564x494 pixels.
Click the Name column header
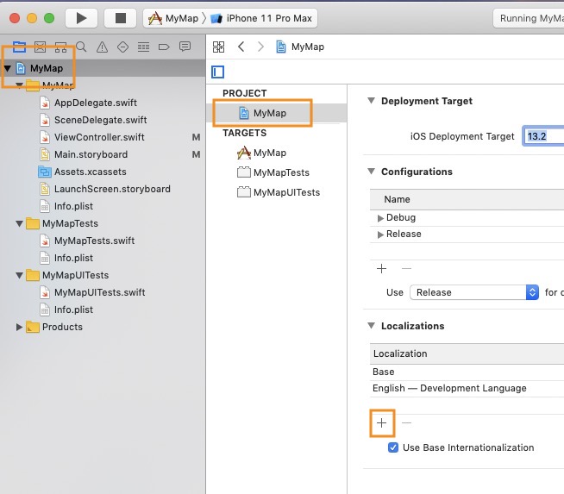click(467, 199)
